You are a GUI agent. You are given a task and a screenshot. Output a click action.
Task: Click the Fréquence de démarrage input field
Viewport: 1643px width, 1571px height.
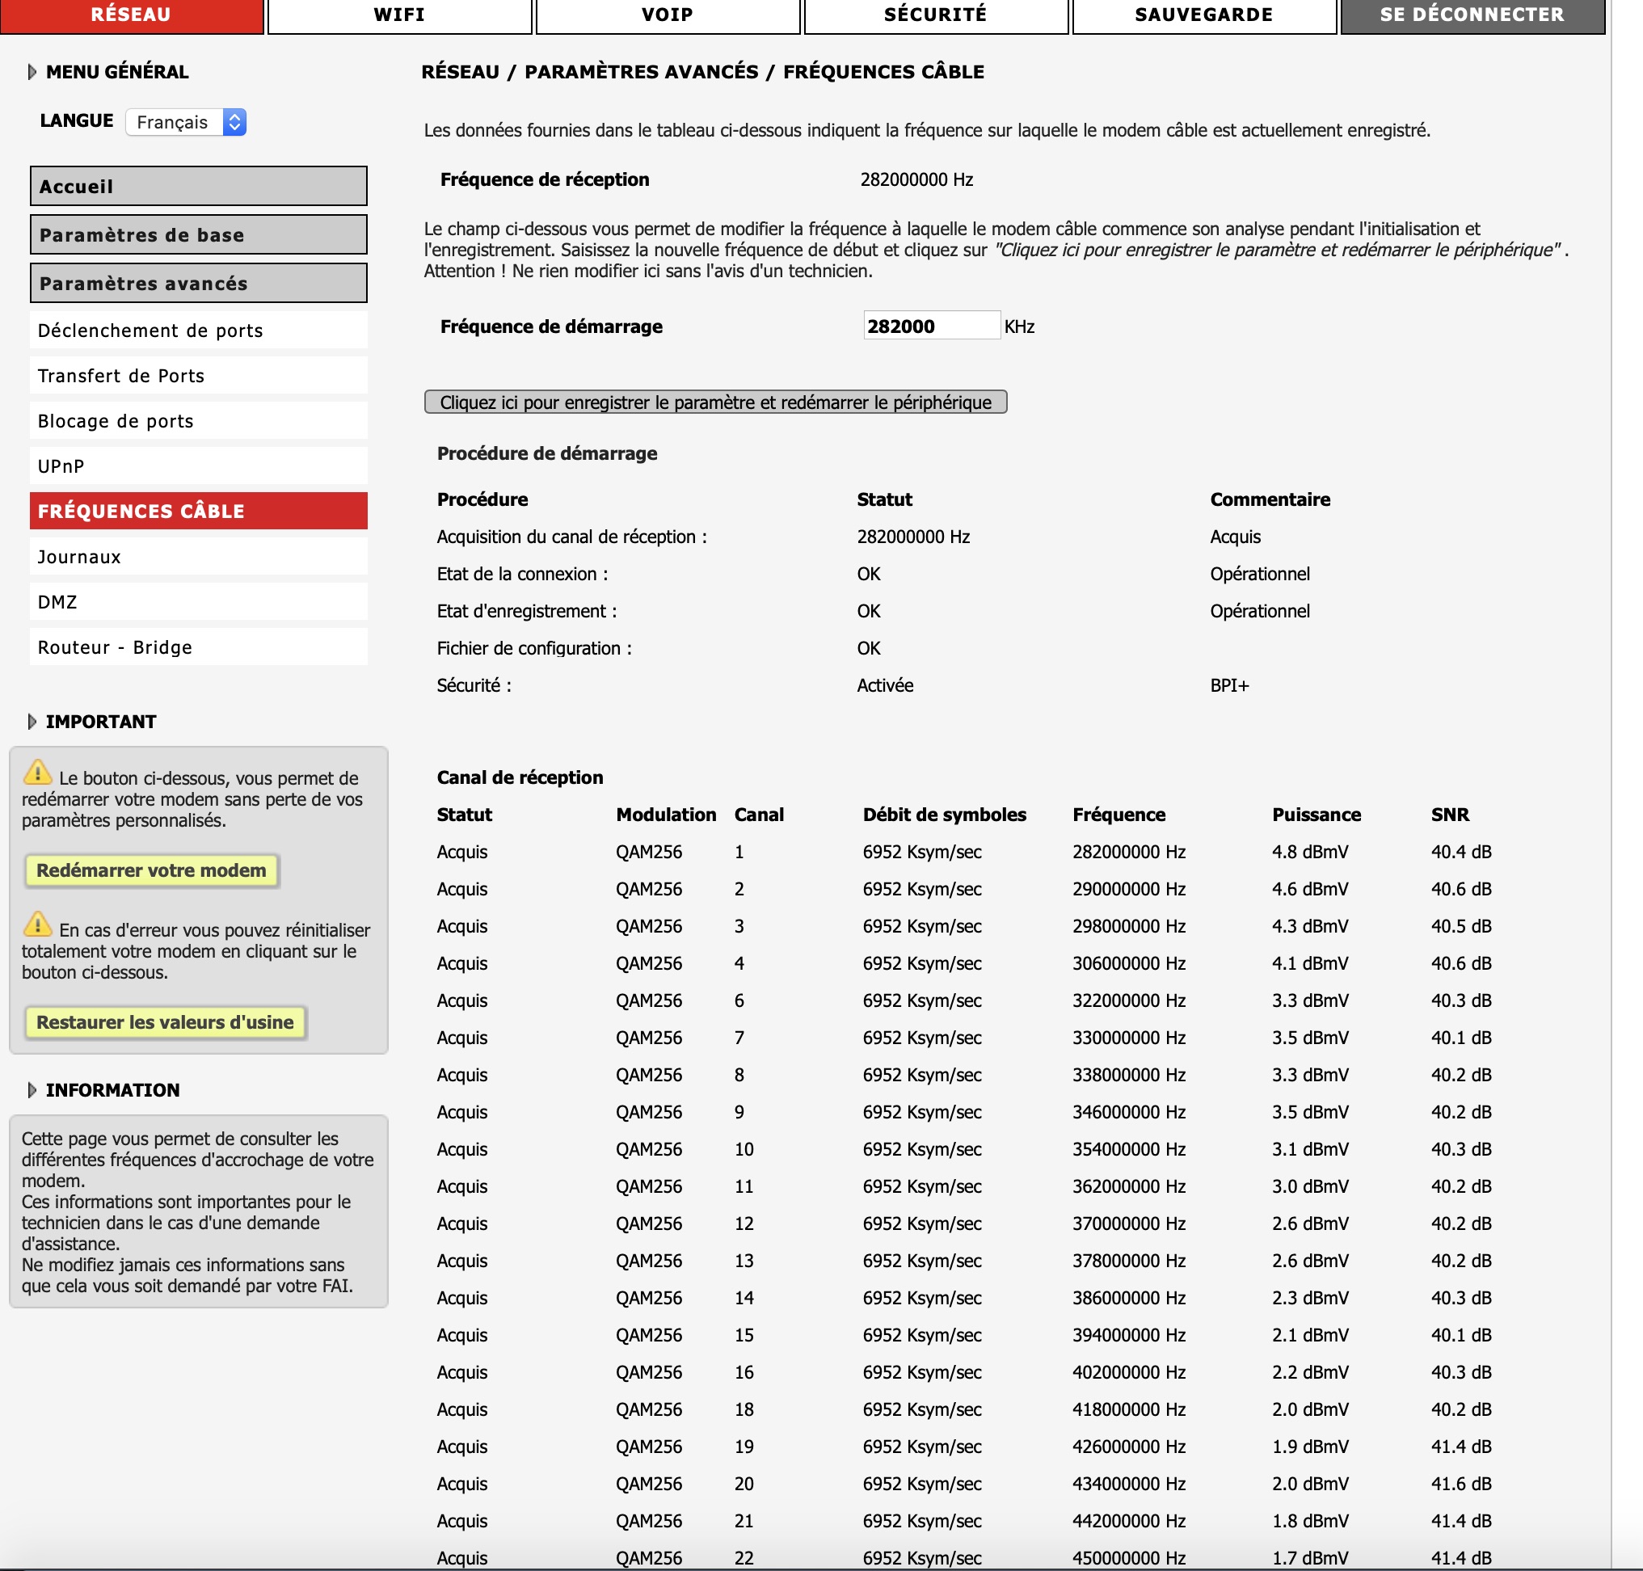point(931,326)
